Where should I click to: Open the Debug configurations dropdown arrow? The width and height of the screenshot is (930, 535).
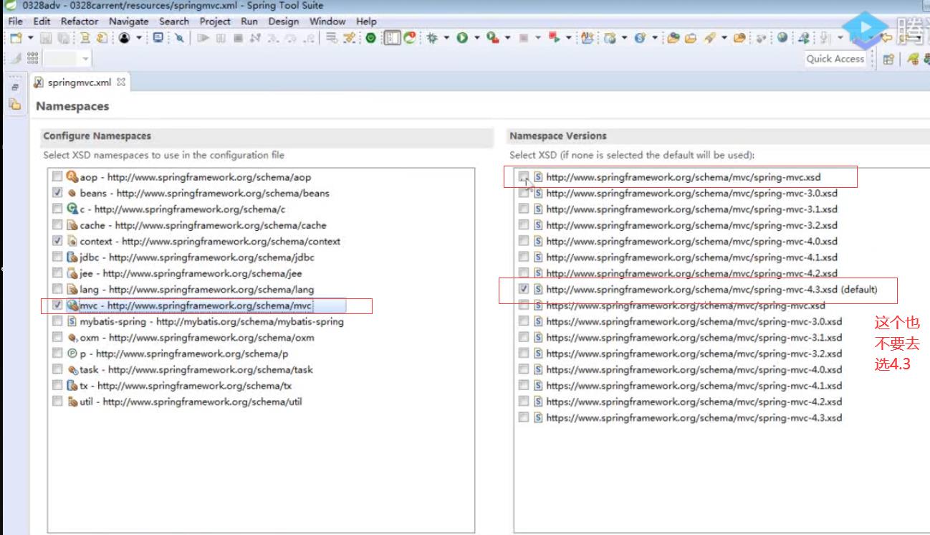[446, 38]
